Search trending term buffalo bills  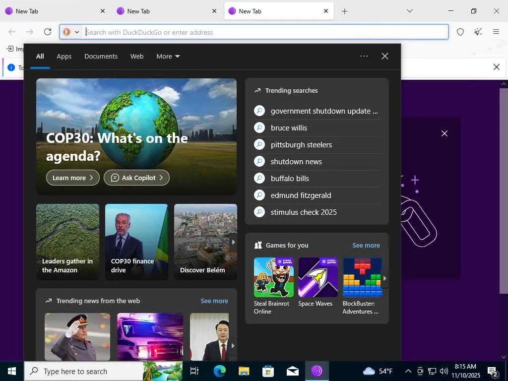click(317, 179)
